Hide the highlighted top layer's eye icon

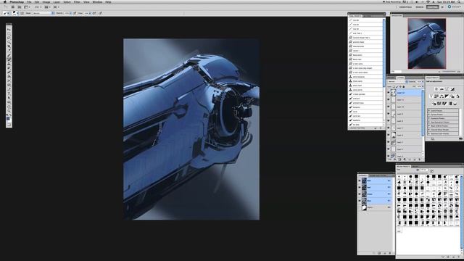point(389,93)
